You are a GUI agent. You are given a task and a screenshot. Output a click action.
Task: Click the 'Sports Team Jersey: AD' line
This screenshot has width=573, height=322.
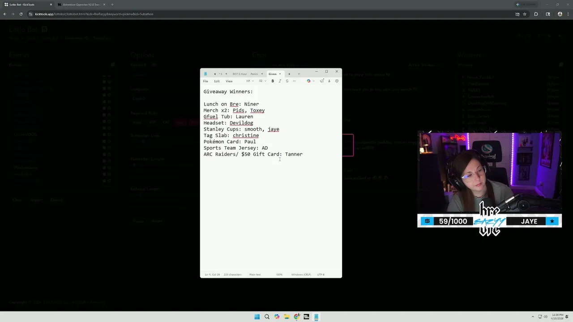tap(235, 148)
